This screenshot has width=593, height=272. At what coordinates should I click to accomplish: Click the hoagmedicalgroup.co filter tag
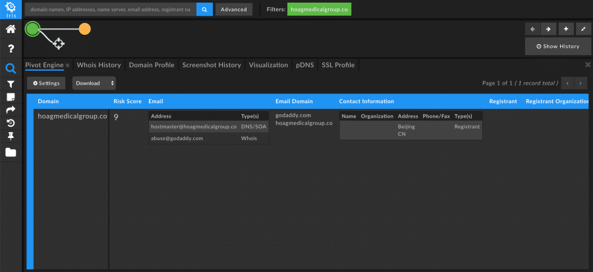tap(319, 9)
